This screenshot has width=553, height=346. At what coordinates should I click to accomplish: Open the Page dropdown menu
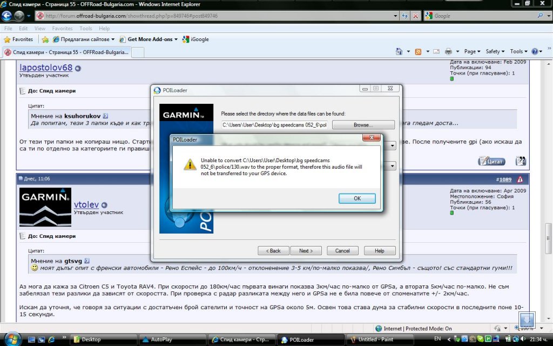coord(472,51)
